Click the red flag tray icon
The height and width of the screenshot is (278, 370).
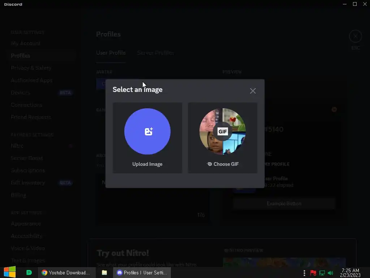pyautogui.click(x=313, y=273)
